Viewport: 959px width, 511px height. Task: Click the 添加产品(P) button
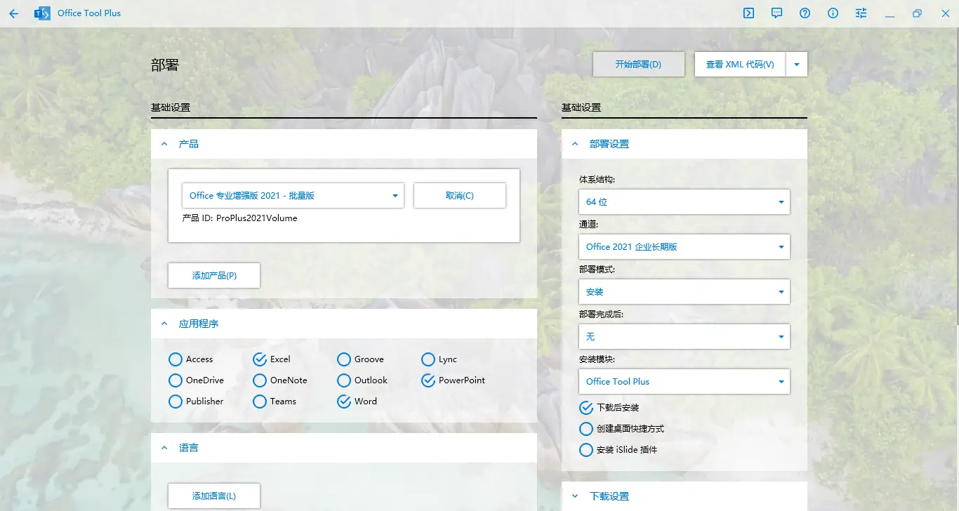214,276
